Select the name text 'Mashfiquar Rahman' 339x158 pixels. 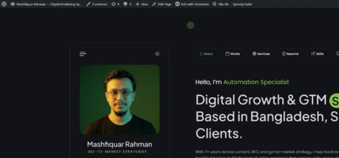(120, 144)
